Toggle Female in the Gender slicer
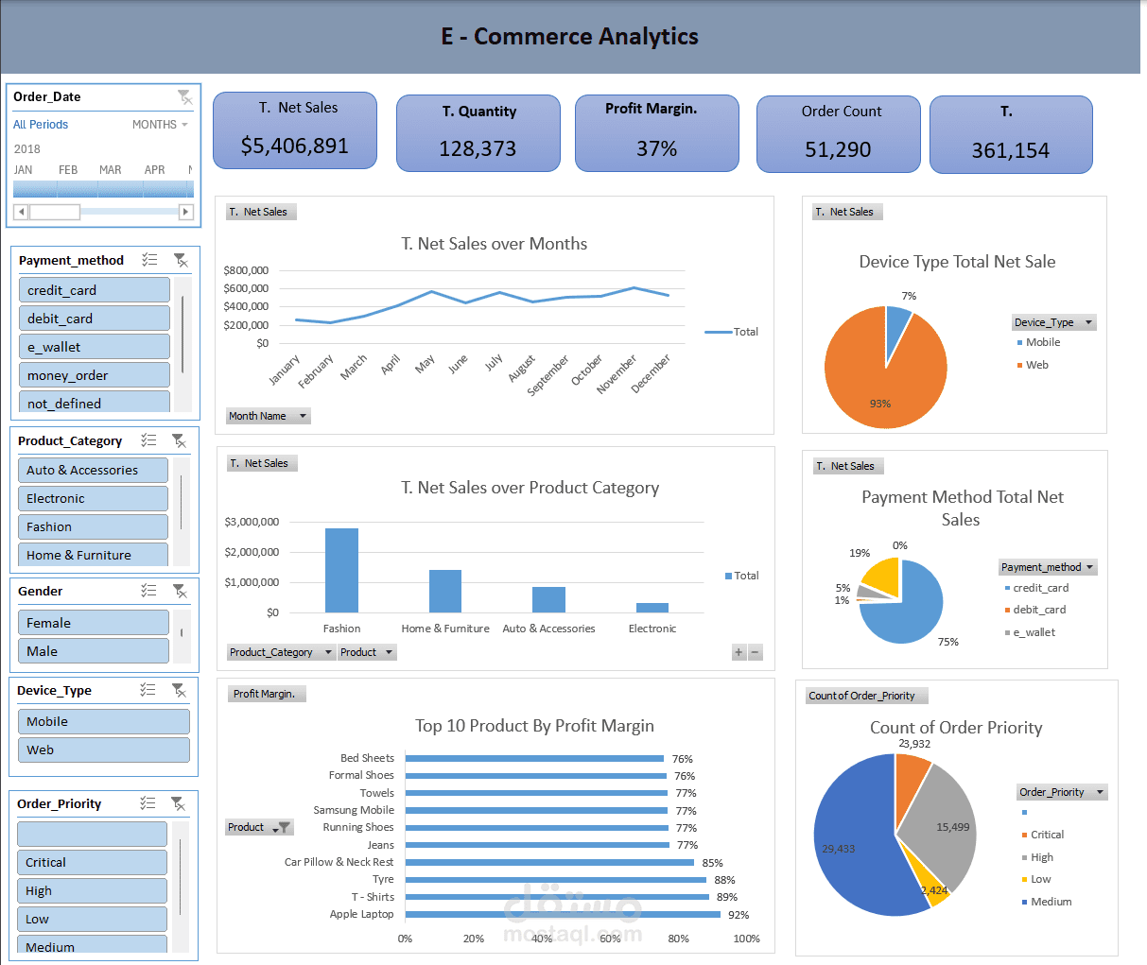Image resolution: width=1147 pixels, height=965 pixels. [x=93, y=622]
